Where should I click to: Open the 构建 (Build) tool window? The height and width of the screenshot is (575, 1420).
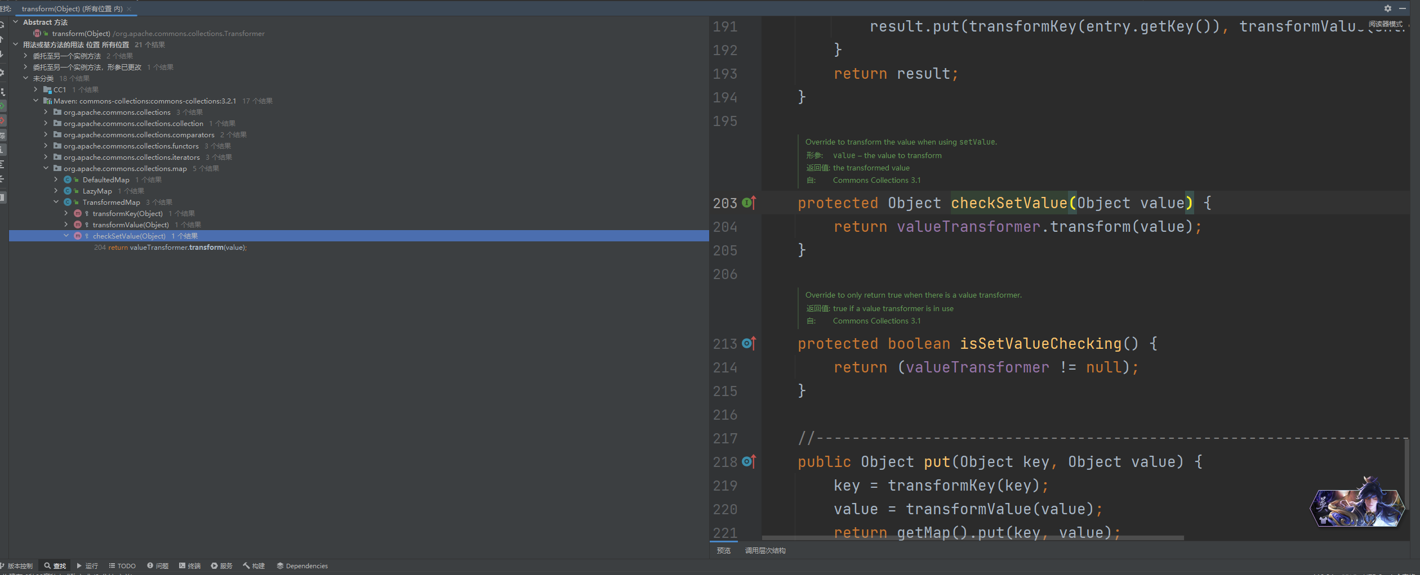(253, 565)
